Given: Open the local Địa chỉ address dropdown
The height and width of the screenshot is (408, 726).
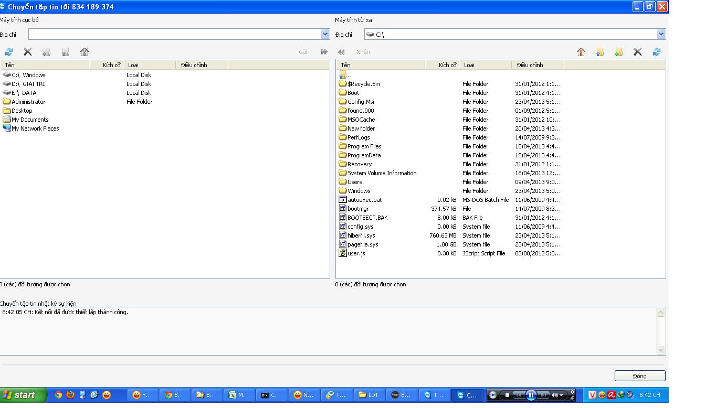Looking at the screenshot, I should coord(325,34).
